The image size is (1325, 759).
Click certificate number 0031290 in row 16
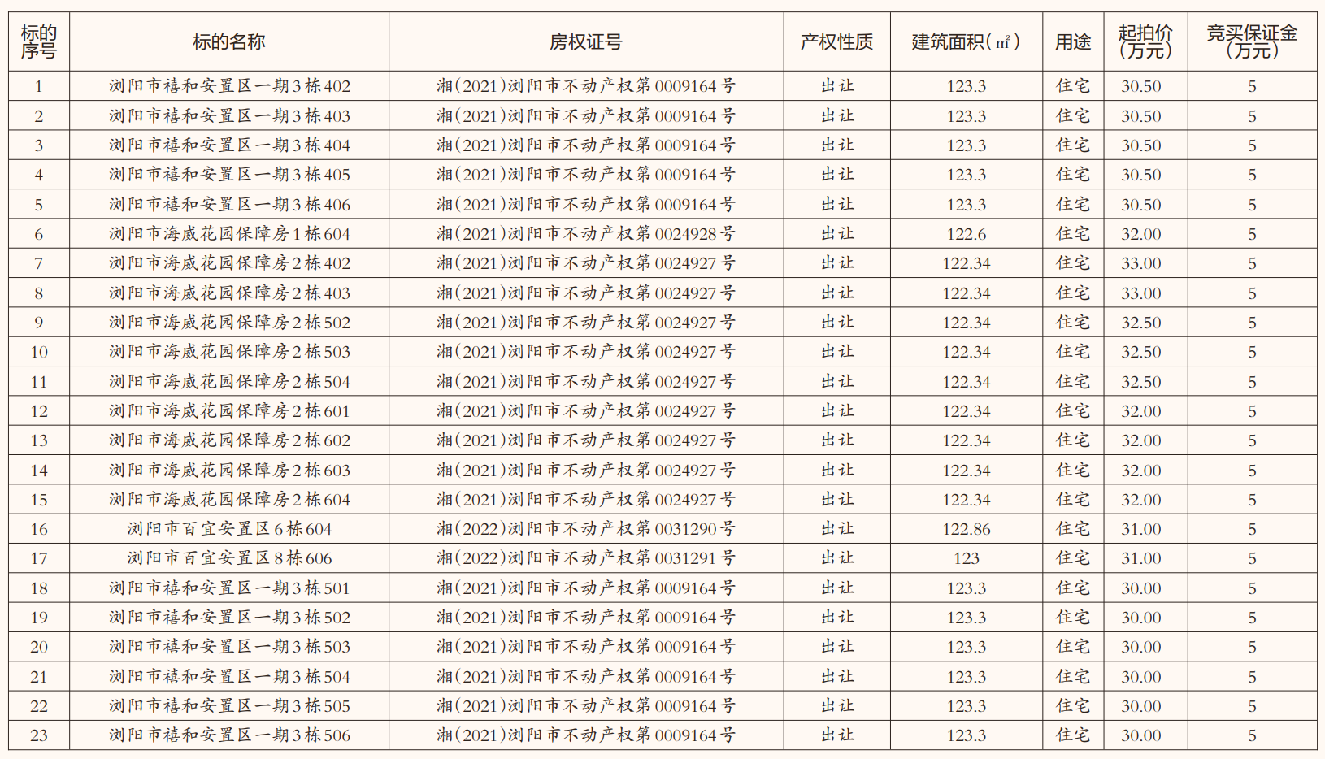685,529
